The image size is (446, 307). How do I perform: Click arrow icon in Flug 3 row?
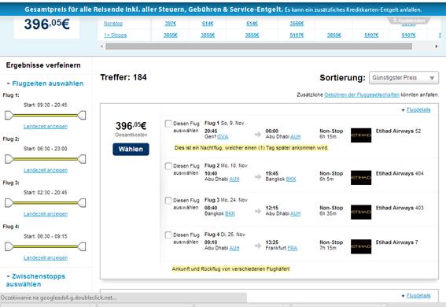click(x=258, y=211)
